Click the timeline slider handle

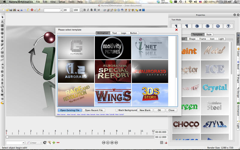(x=7, y=137)
